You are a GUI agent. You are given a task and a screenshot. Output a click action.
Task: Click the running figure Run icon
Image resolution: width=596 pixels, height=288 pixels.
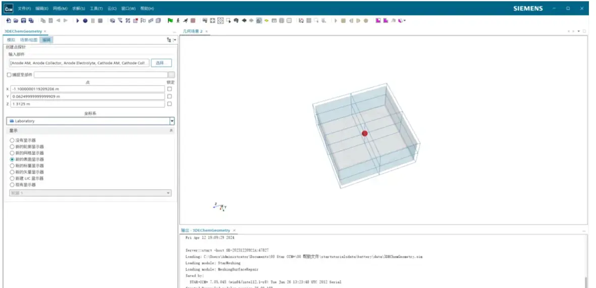tap(186, 21)
